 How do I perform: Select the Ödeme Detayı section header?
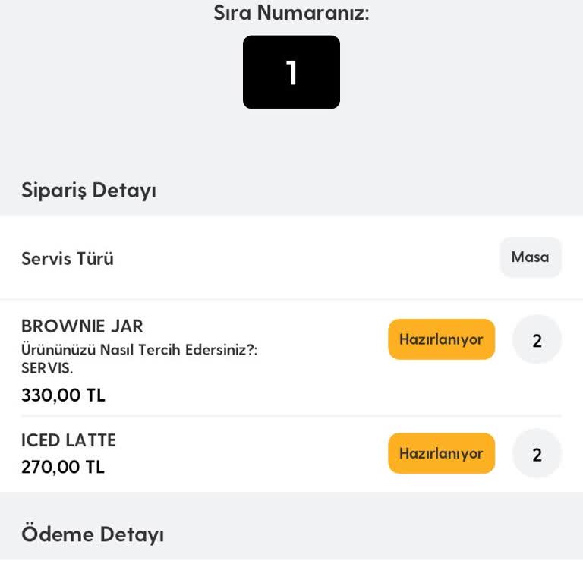pyautogui.click(x=93, y=534)
